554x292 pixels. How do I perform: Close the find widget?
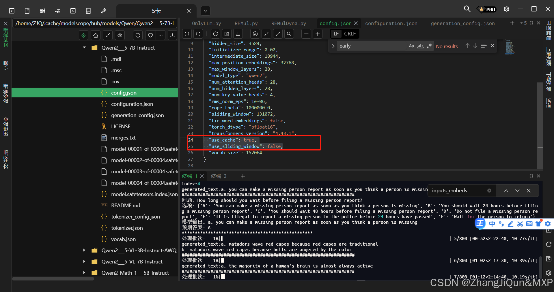coord(493,46)
